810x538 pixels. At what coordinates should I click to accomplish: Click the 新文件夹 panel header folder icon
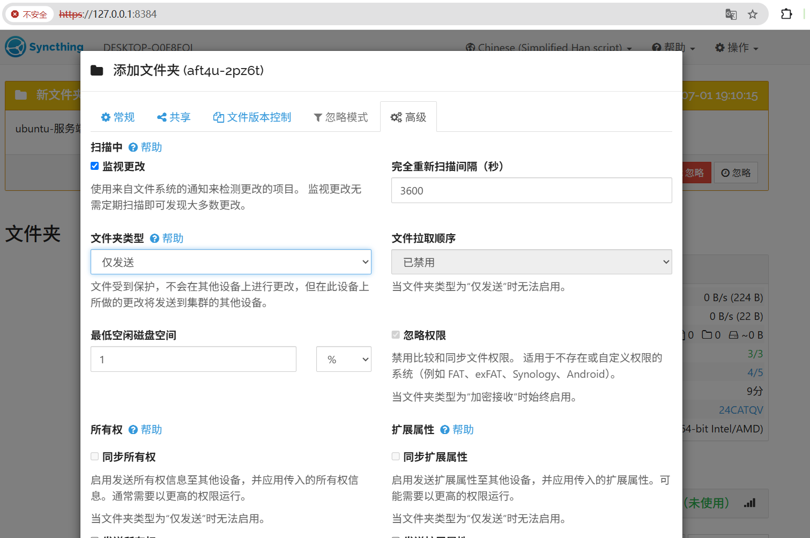pyautogui.click(x=21, y=95)
